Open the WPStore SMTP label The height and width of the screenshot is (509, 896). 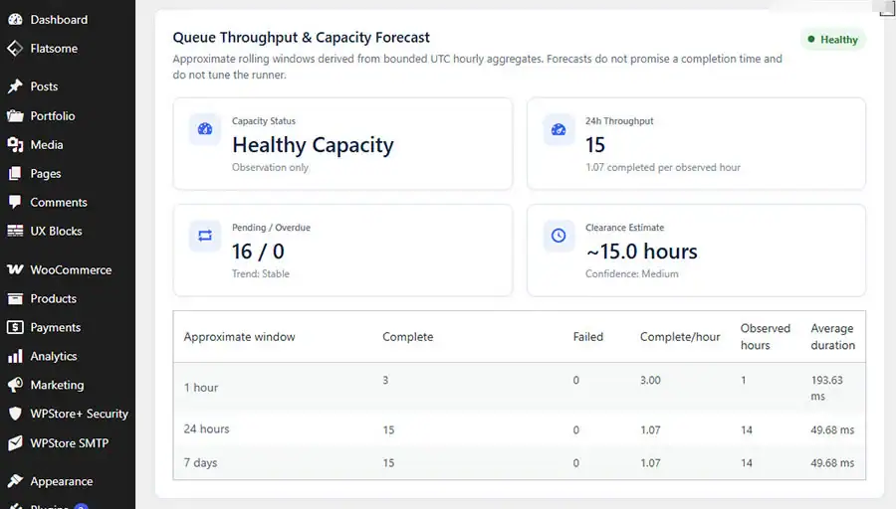point(69,442)
